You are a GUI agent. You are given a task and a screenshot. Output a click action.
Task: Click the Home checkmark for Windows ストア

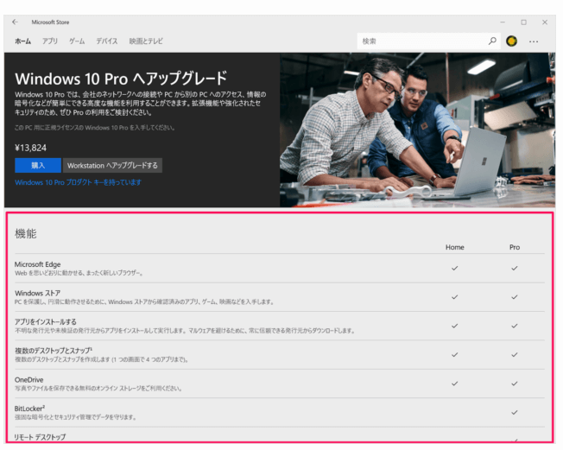tap(454, 297)
